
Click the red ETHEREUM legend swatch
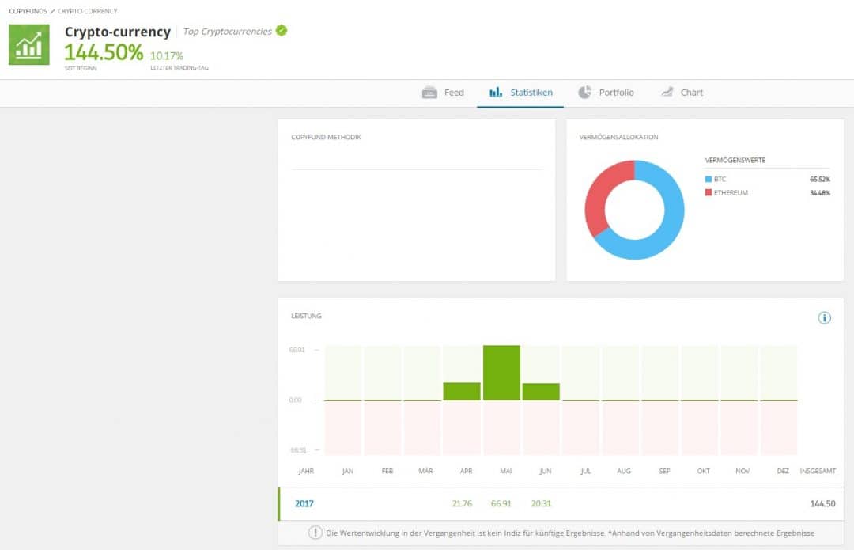coord(708,192)
